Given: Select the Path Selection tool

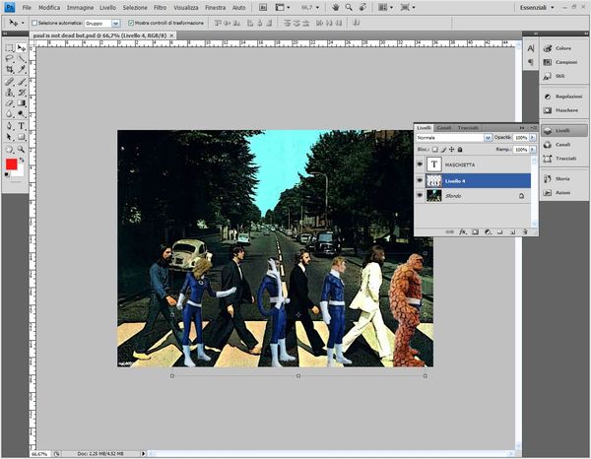Looking at the screenshot, I should 10,137.
